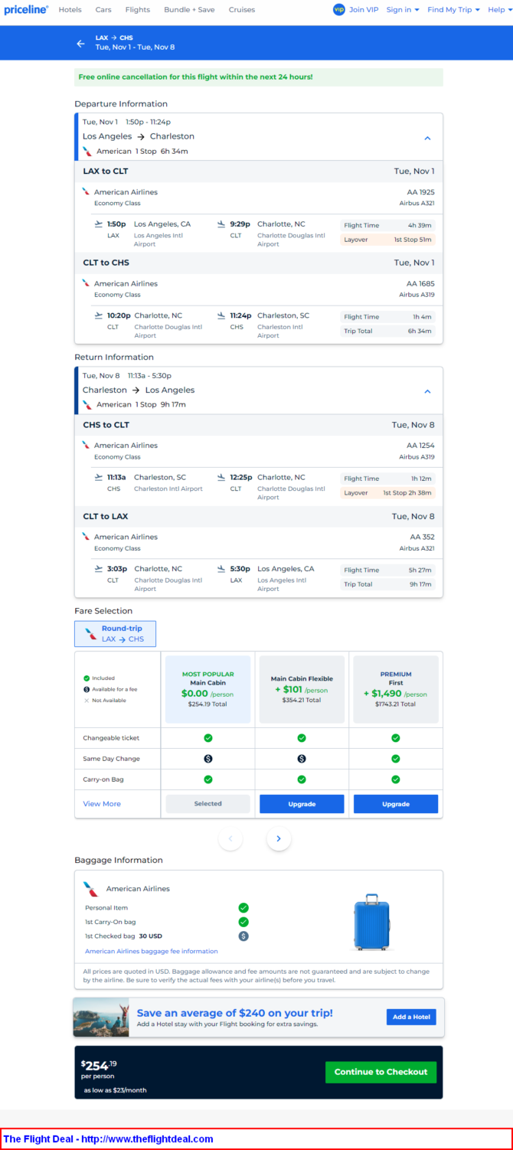The image size is (513, 1150).
Task: Collapse the return flight details chevron
Action: [427, 391]
